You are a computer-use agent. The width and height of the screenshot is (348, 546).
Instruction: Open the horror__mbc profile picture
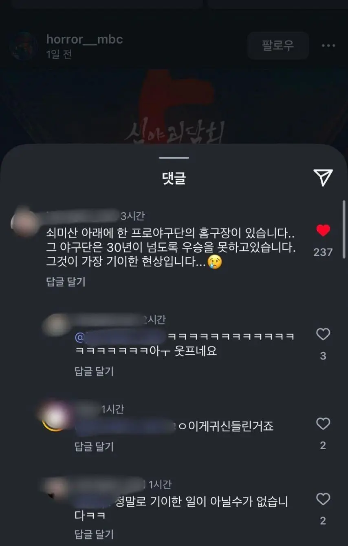tap(24, 46)
